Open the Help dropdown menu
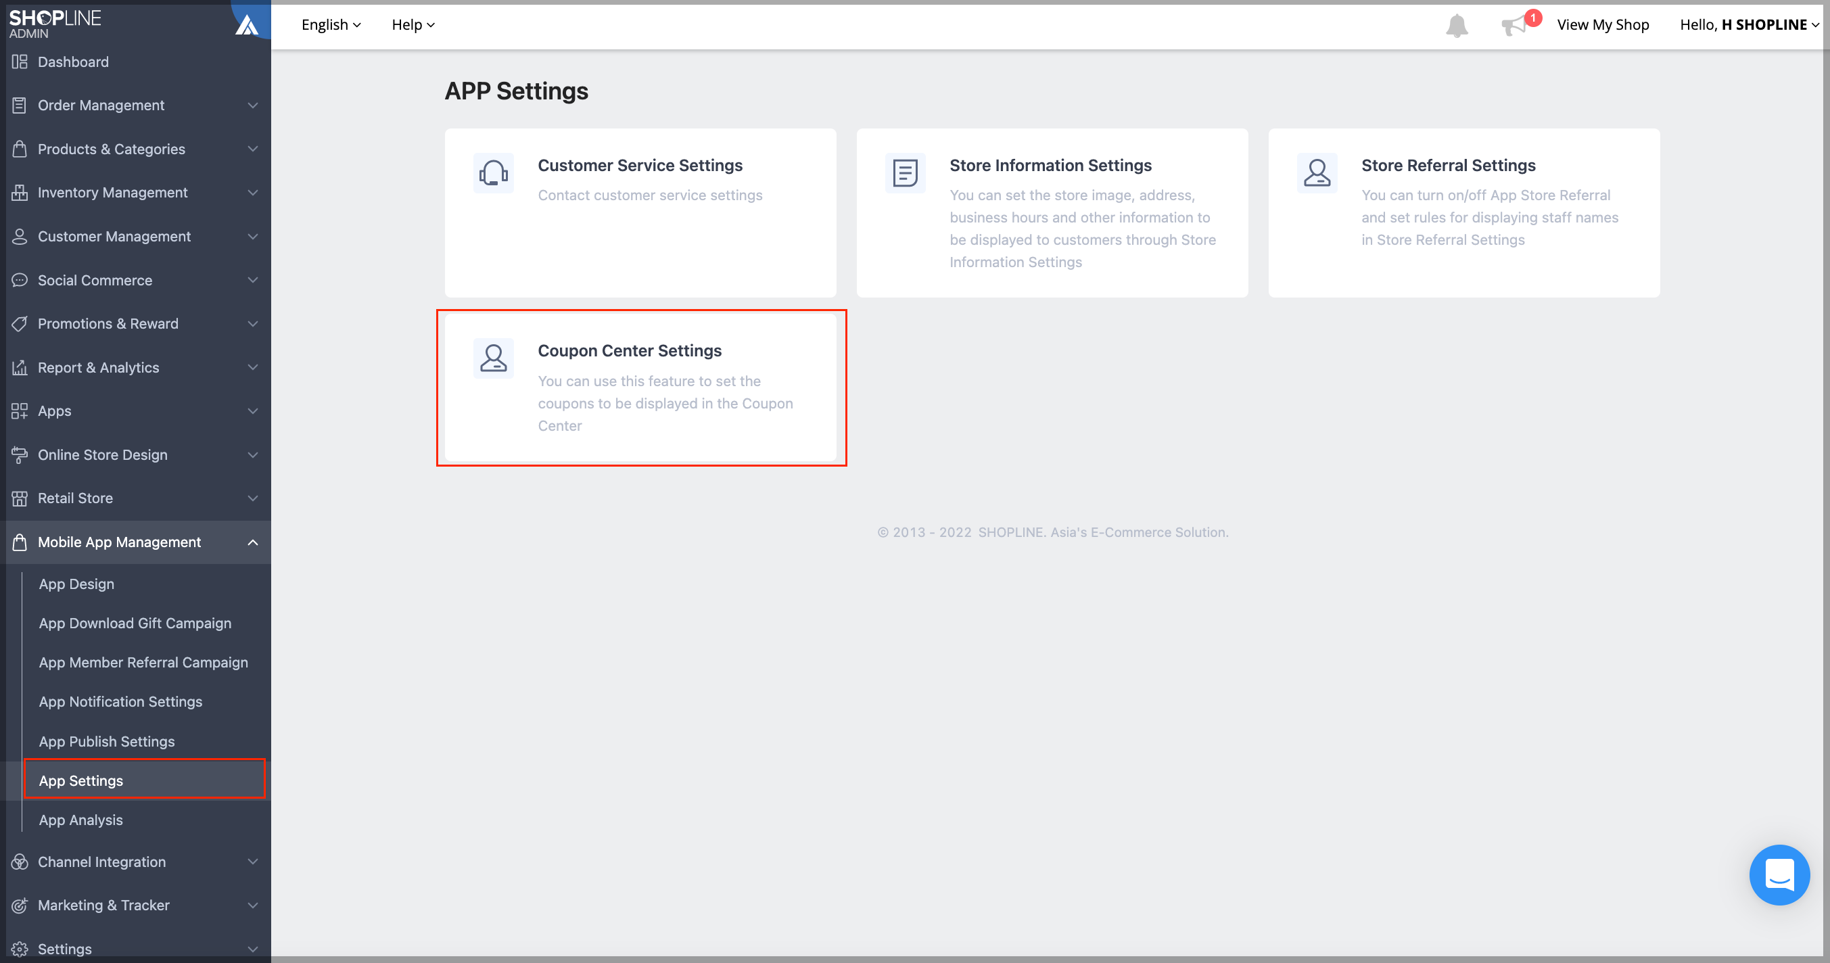Viewport: 1830px width, 963px height. (413, 25)
